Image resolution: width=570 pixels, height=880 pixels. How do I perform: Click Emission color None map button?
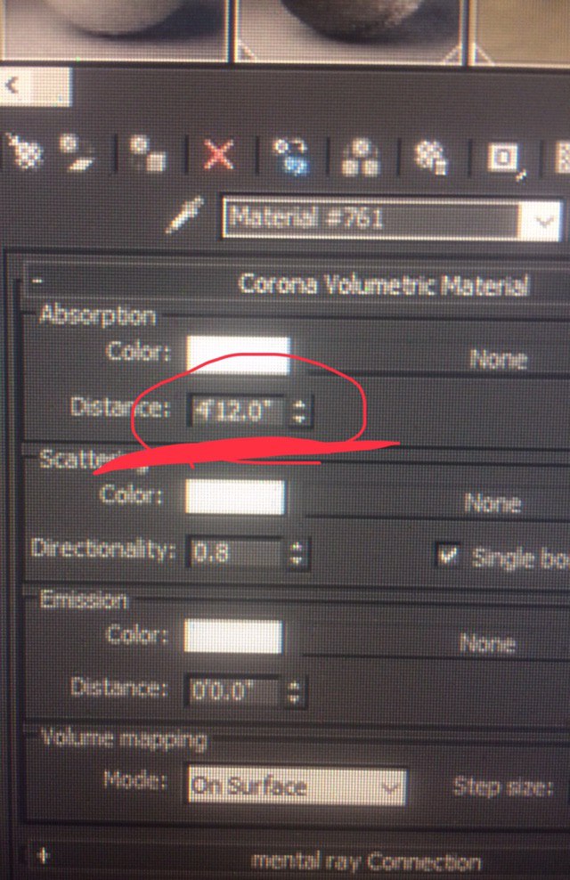click(487, 643)
